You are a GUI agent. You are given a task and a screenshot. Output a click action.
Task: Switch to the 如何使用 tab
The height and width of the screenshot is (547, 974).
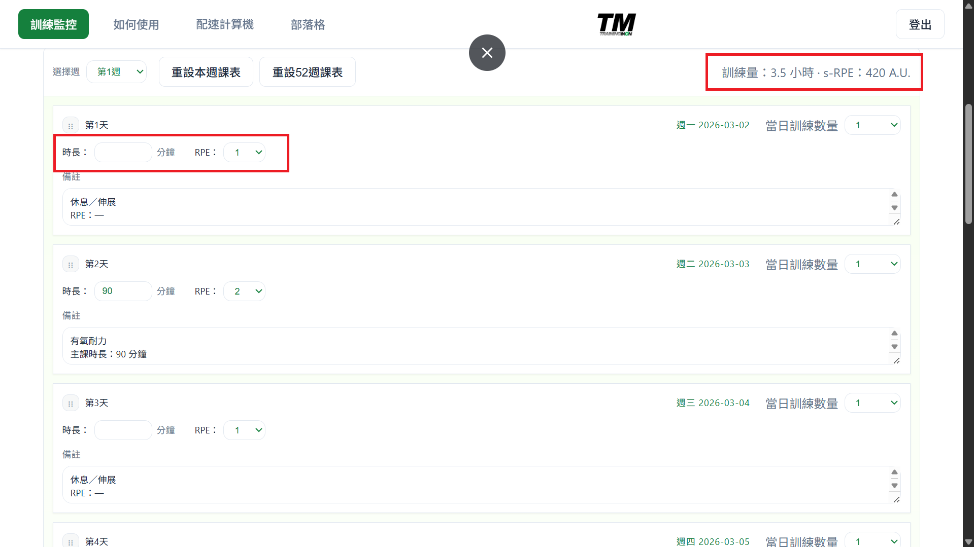click(136, 24)
